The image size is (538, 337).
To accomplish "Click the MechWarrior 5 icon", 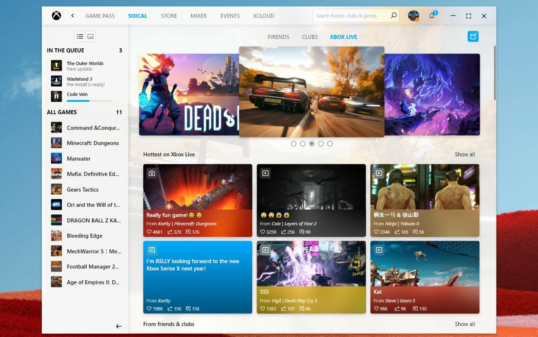I will [56, 251].
